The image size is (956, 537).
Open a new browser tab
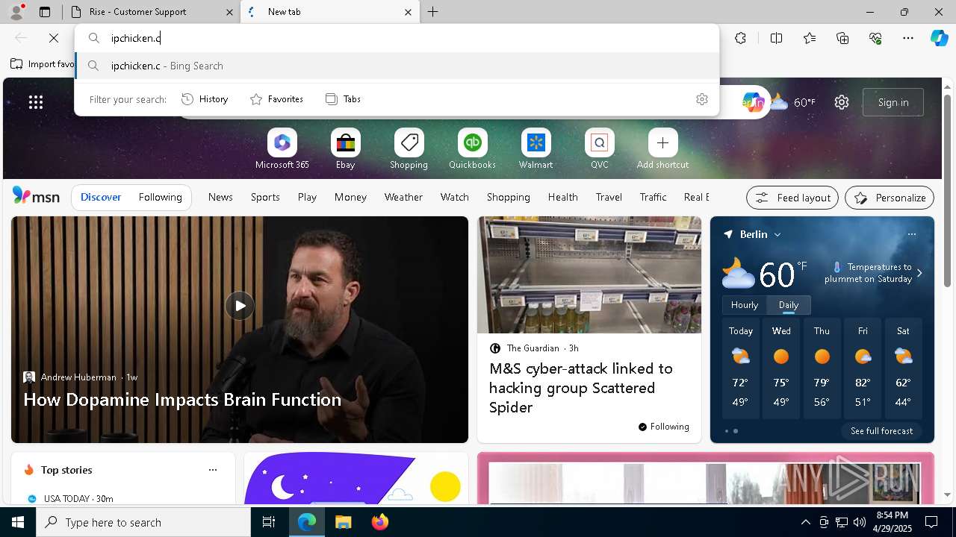[x=433, y=12]
